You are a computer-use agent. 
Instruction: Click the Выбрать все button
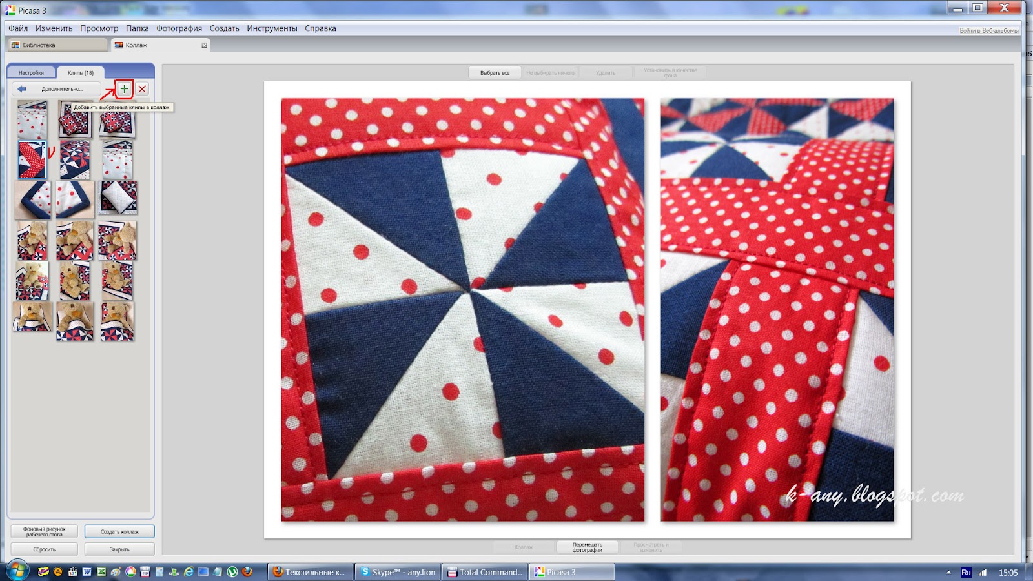(x=495, y=73)
